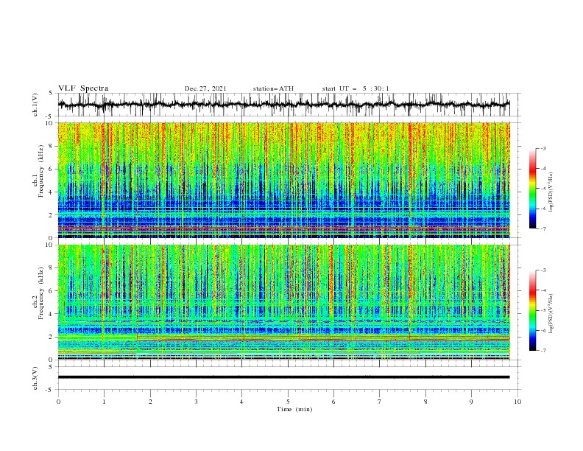Click time axis tick "5"
The width and height of the screenshot is (583, 451).
(288, 402)
